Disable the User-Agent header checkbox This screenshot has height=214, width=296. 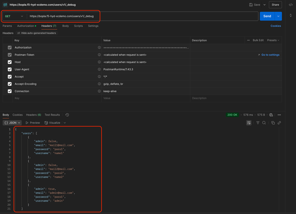tap(10, 70)
